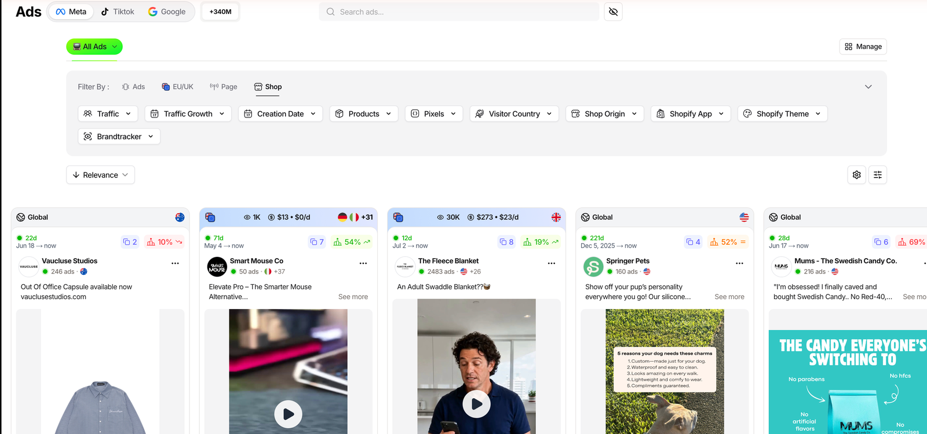This screenshot has width=927, height=434.
Task: Select the Shop filter tab
Action: pyautogui.click(x=268, y=87)
